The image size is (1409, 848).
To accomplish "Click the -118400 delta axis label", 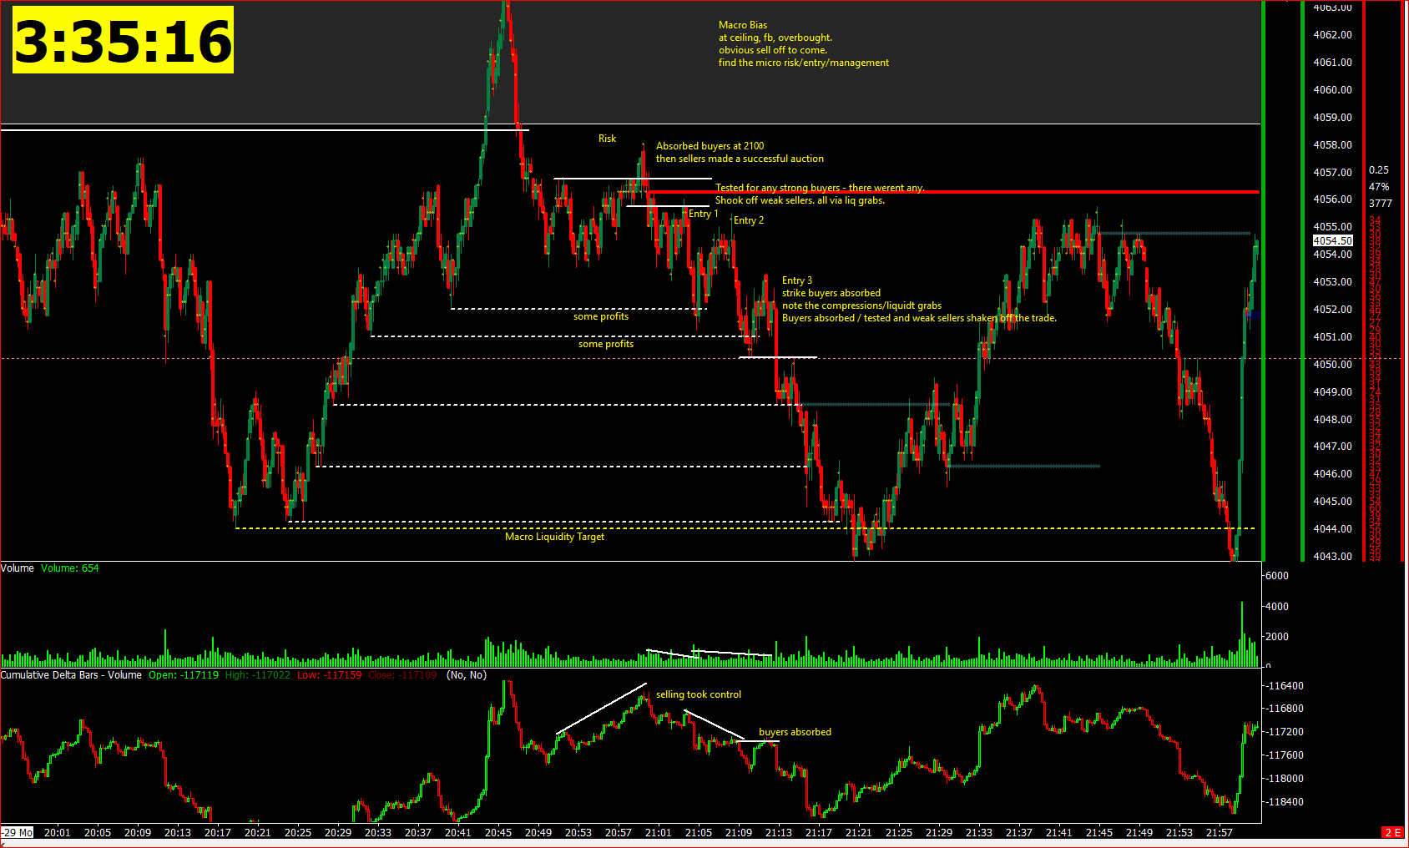I will click(1285, 802).
